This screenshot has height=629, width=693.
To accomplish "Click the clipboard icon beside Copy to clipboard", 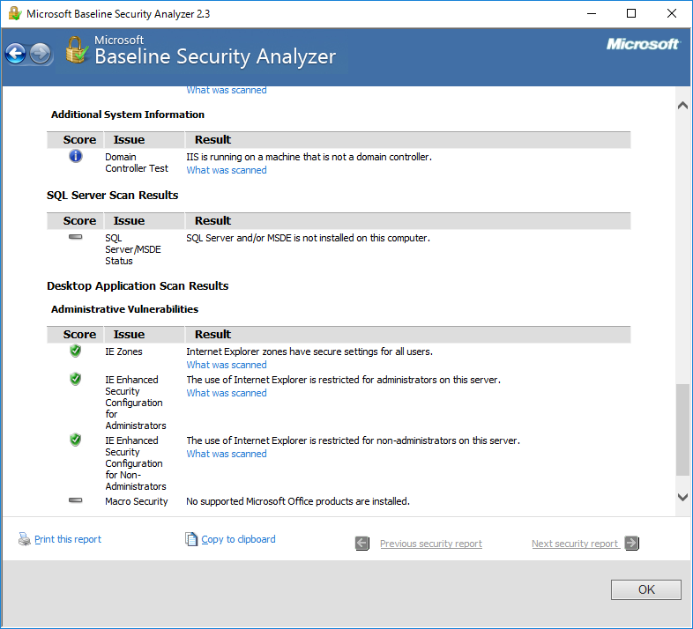I will tap(191, 539).
